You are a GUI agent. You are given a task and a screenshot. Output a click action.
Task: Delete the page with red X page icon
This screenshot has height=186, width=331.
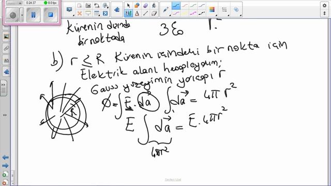pyautogui.click(x=5, y=182)
